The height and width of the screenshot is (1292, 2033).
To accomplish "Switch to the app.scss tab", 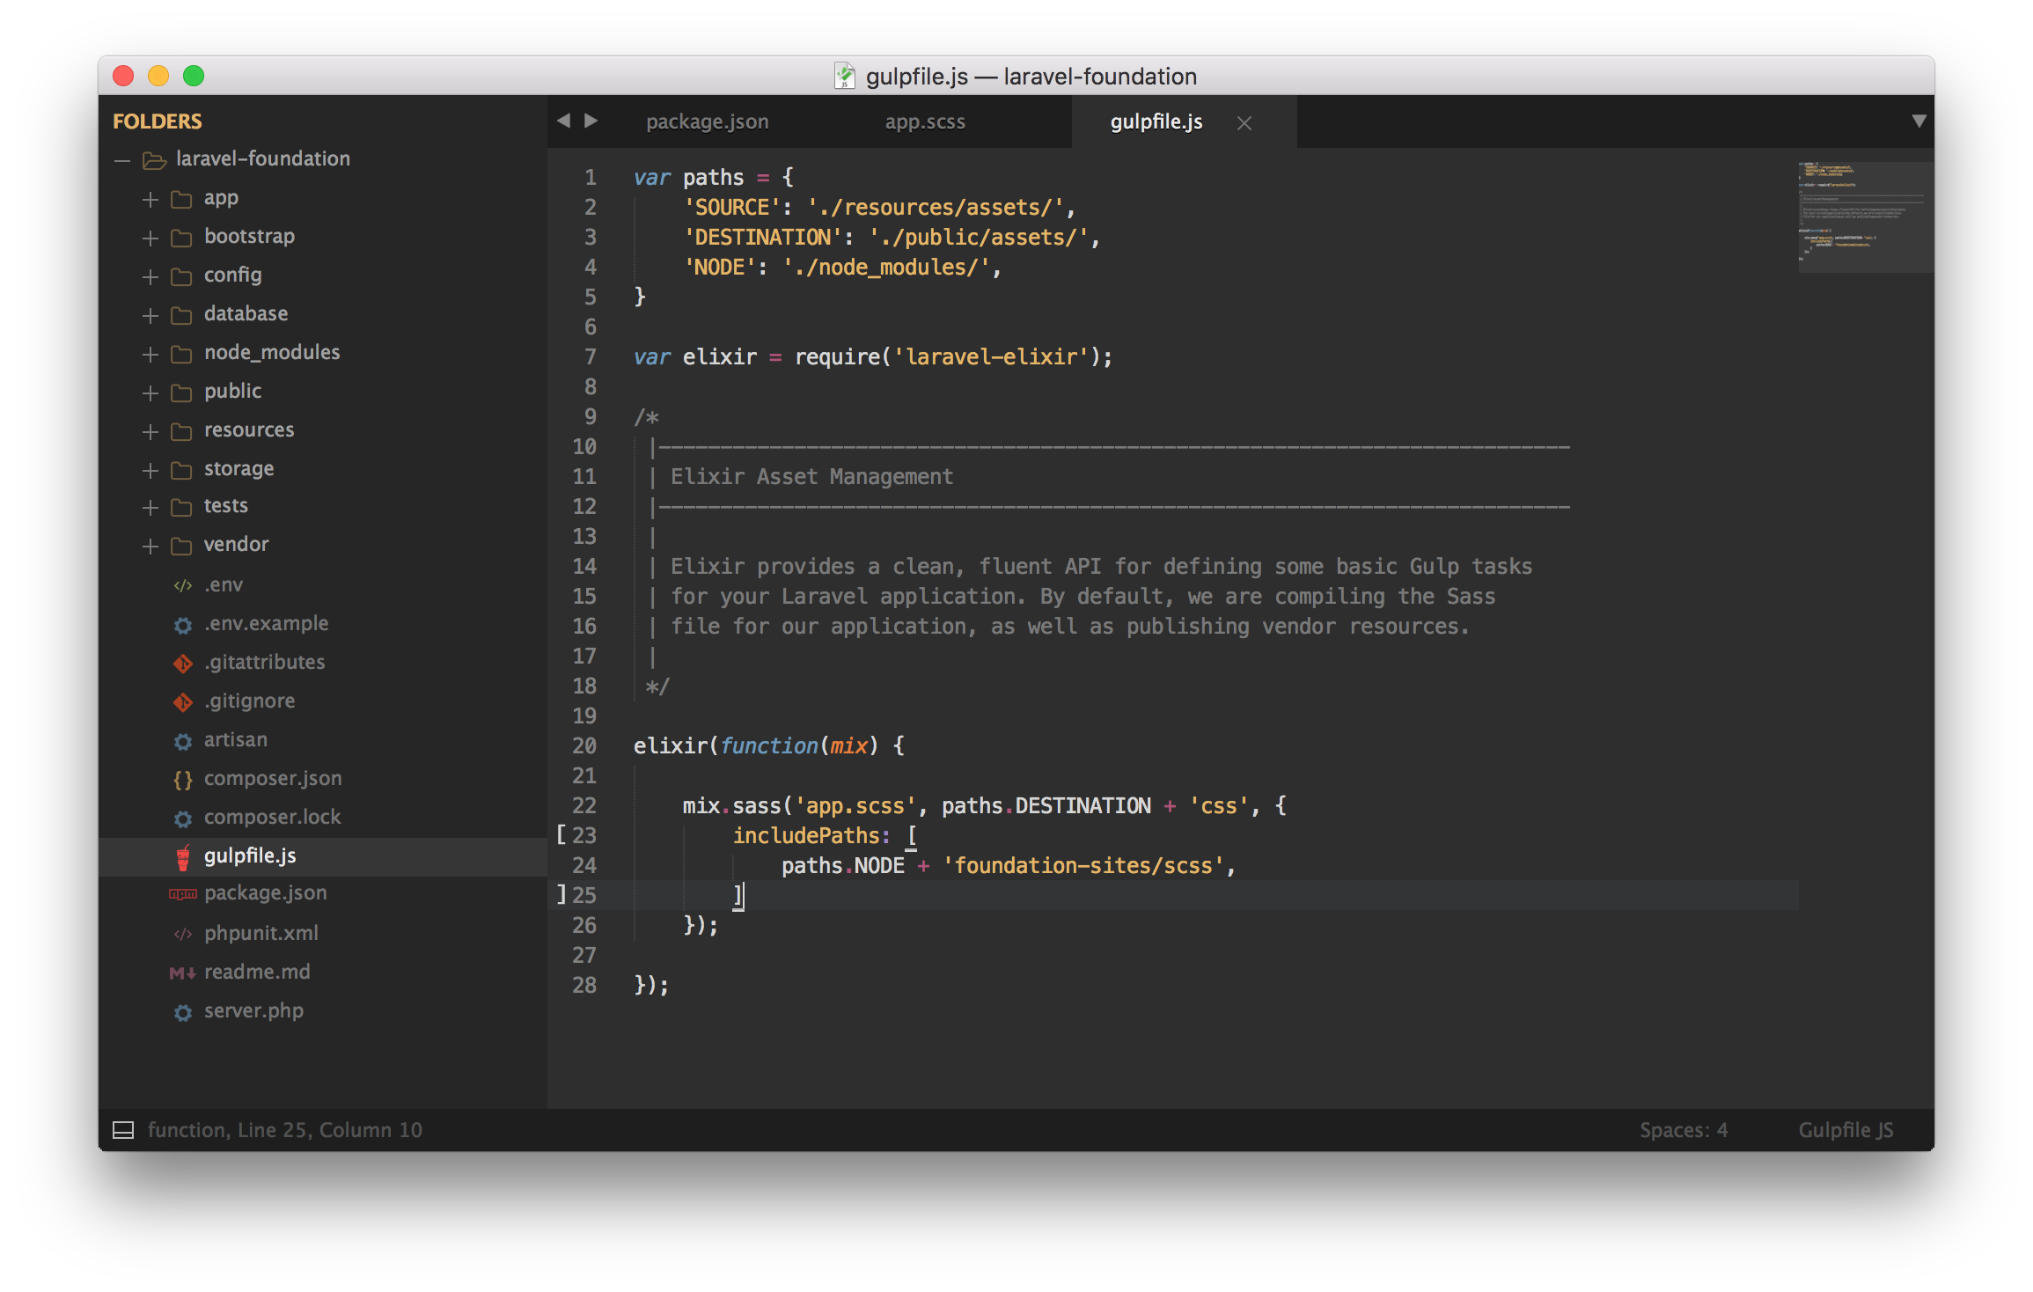I will (x=925, y=121).
